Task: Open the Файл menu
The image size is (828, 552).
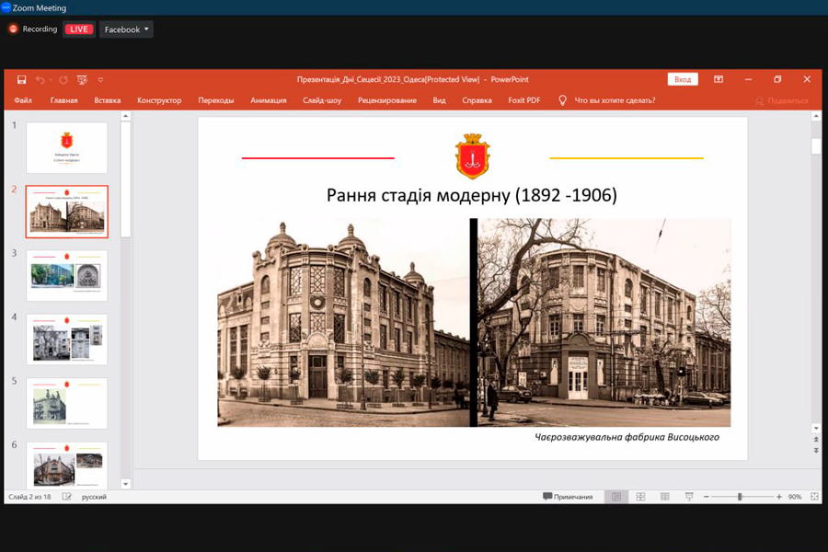Action: coord(23,100)
